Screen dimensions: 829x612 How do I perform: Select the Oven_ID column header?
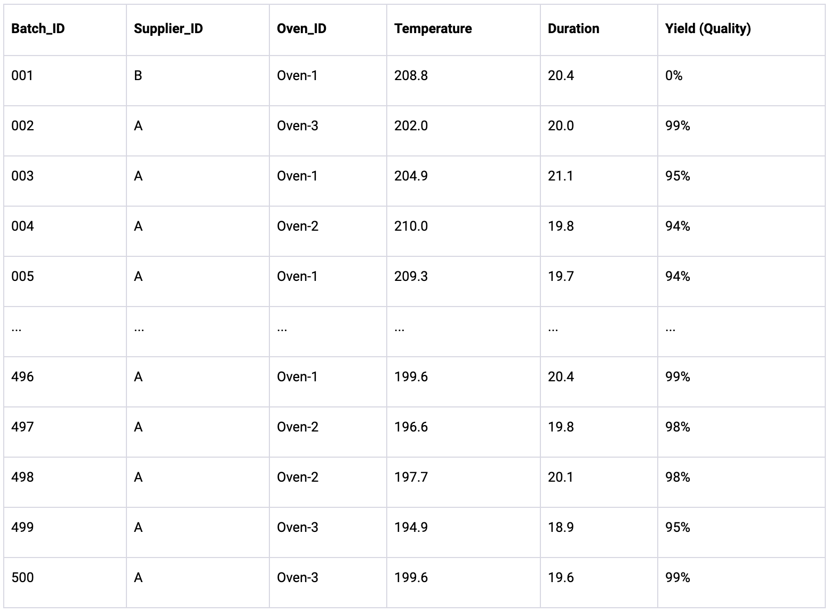(301, 29)
